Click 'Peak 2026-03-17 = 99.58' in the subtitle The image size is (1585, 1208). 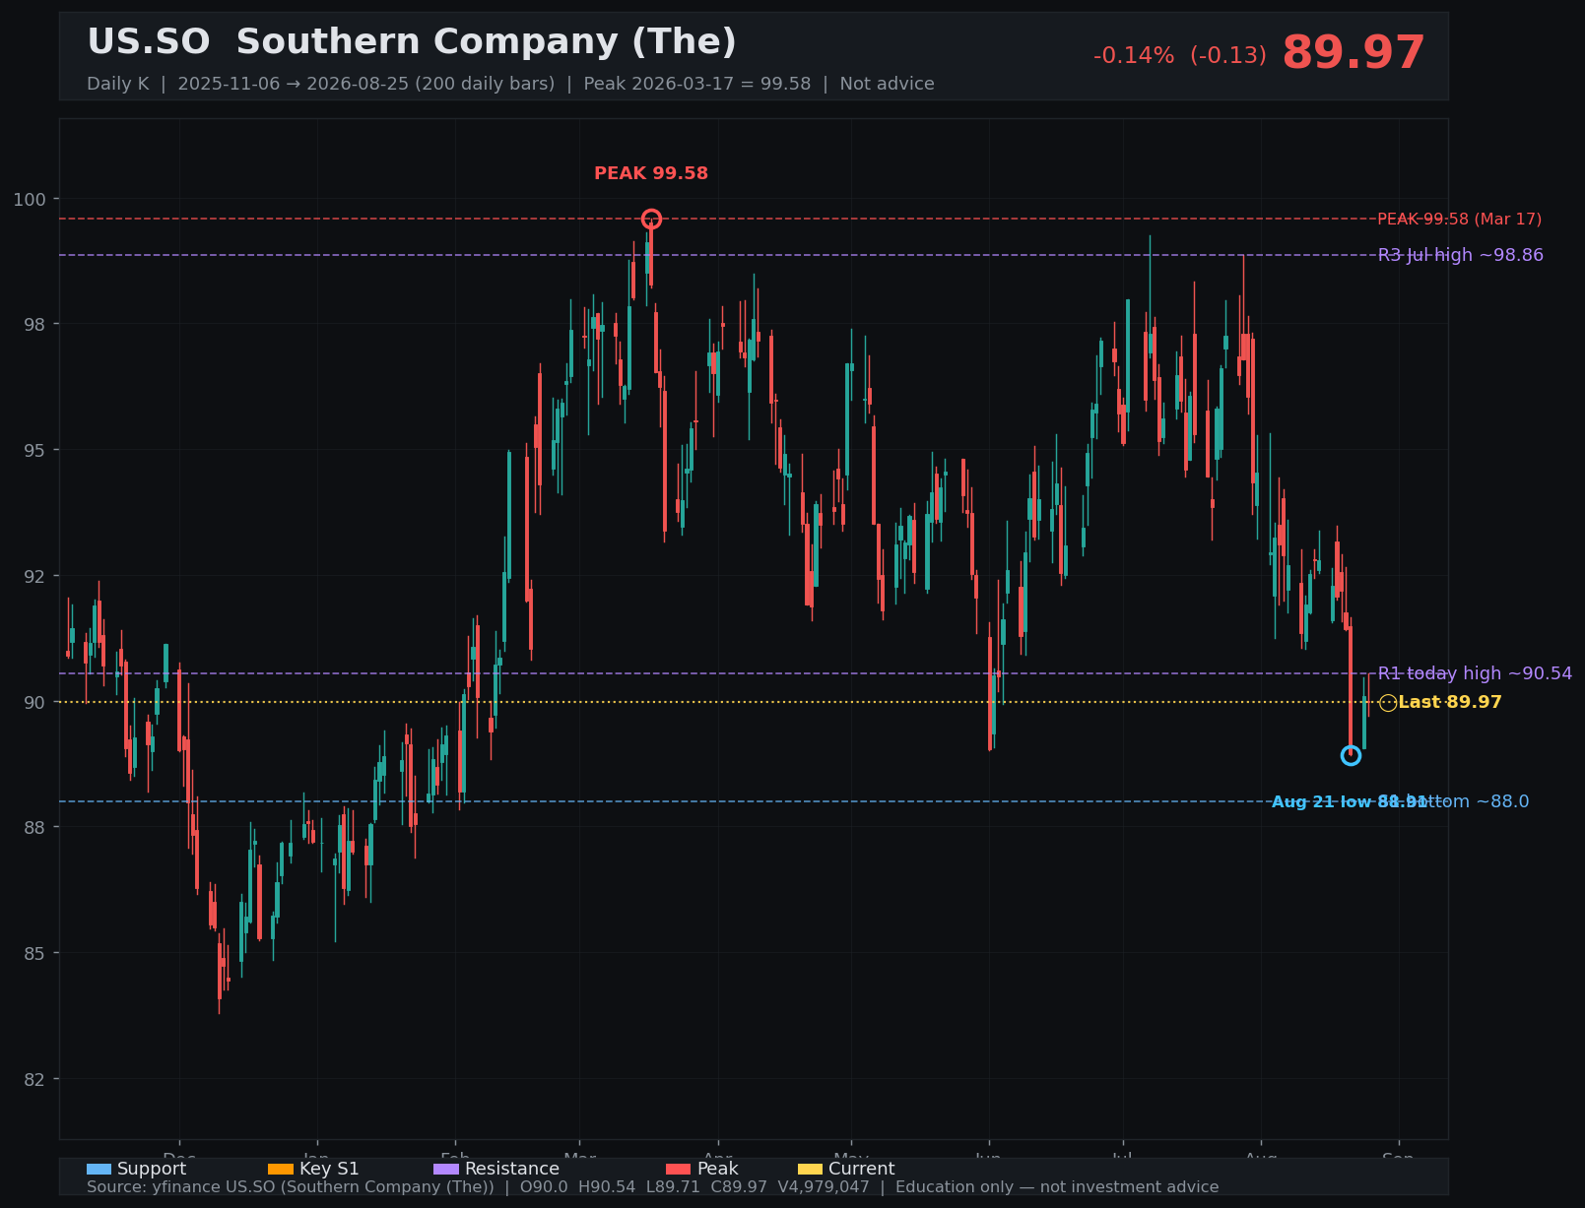[x=696, y=84]
